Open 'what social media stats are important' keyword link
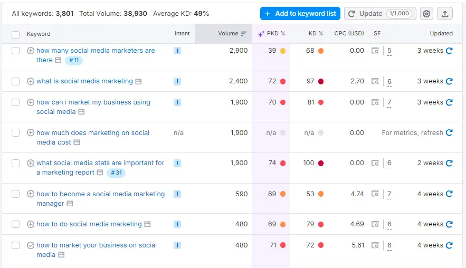 100,163
